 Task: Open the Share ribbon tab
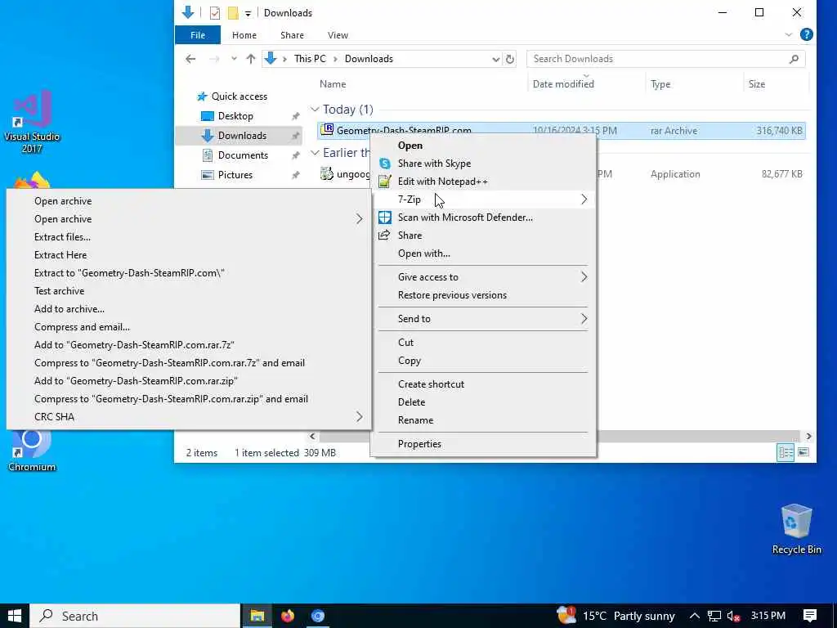(292, 35)
